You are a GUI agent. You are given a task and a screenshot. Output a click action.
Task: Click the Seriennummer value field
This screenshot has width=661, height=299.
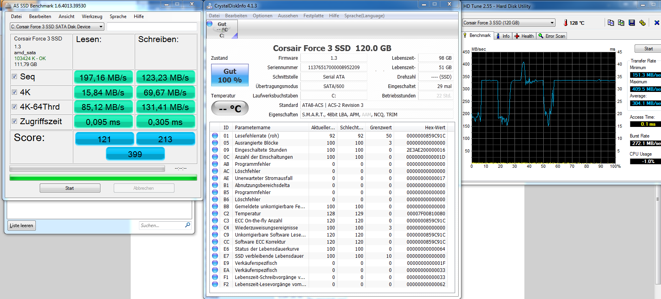(334, 67)
